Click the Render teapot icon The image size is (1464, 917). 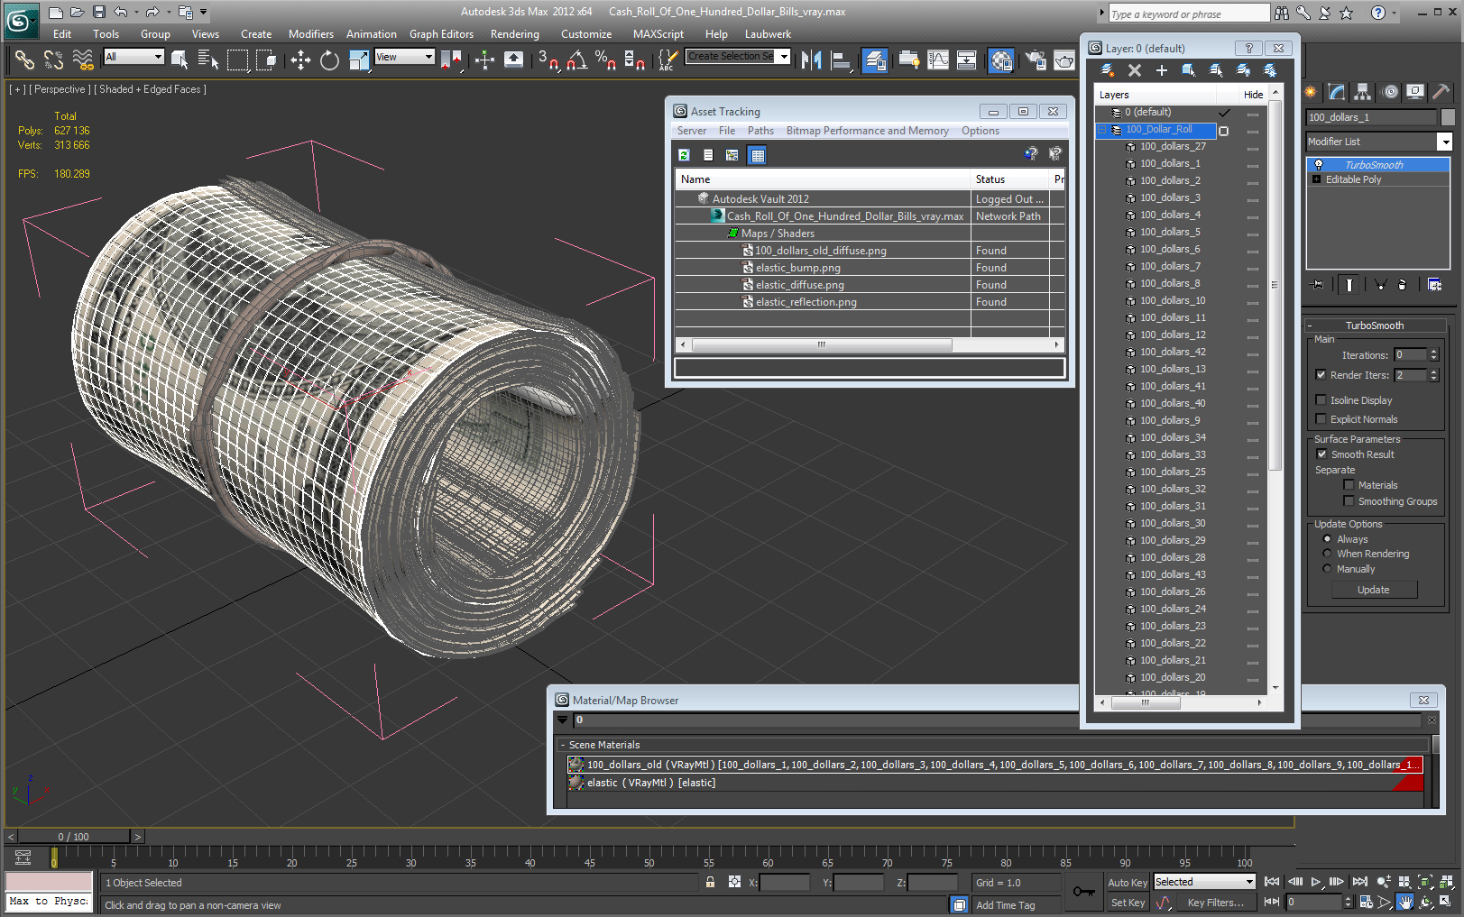(1065, 60)
